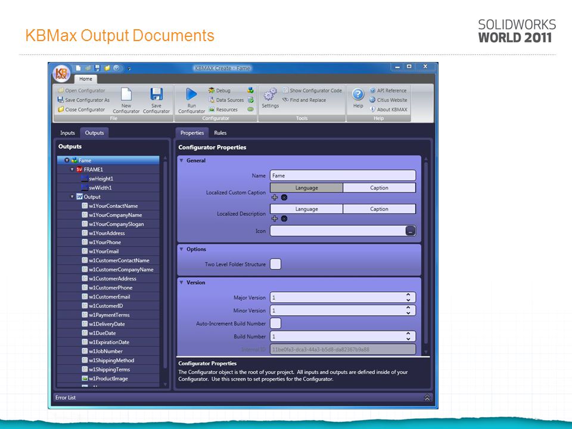Switch to the Outputs tab

pos(95,133)
